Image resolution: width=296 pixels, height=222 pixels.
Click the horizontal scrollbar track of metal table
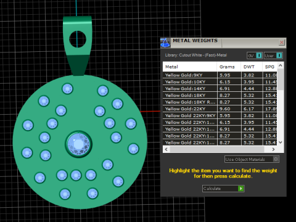coord(216,149)
